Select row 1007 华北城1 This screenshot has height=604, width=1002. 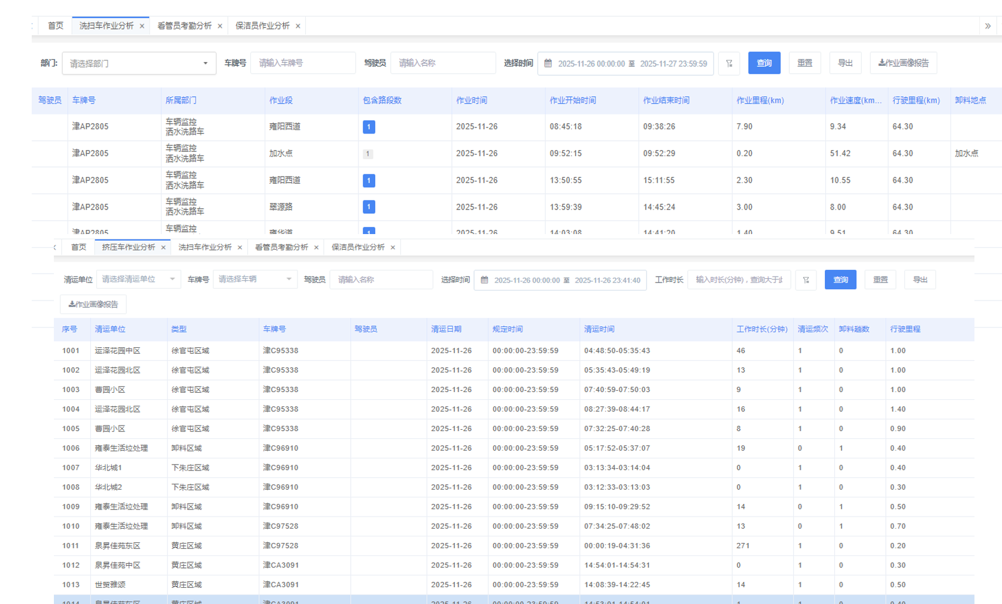[x=514, y=468]
